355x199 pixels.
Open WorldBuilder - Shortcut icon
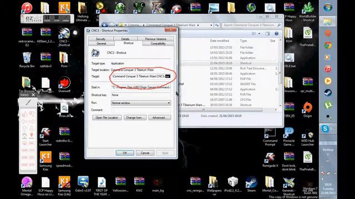click(307, 12)
